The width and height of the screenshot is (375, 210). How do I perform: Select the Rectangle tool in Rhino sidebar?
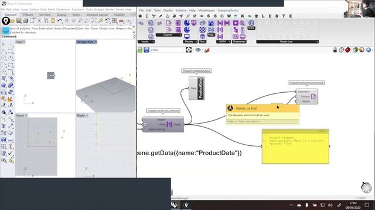11,65
